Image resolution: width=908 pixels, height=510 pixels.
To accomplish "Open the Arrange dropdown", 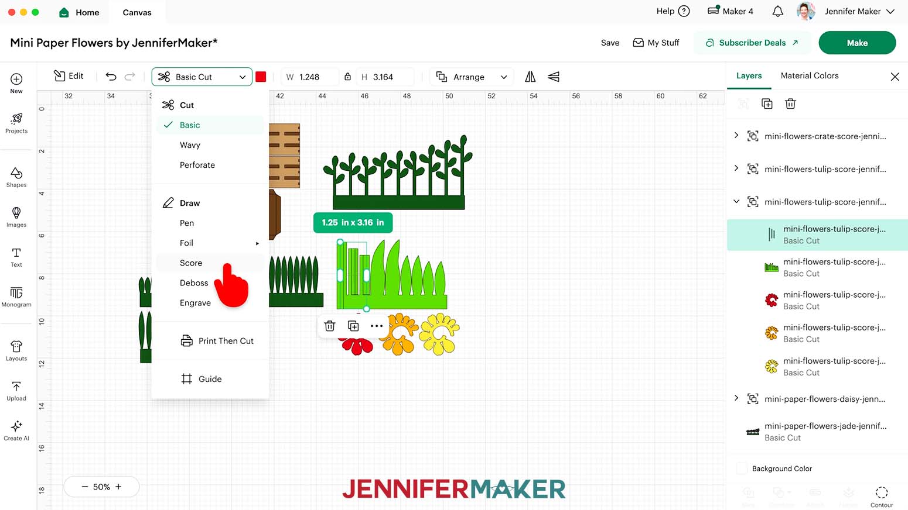I will (472, 77).
